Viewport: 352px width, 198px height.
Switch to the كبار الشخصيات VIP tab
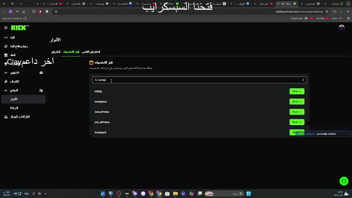pos(71,52)
